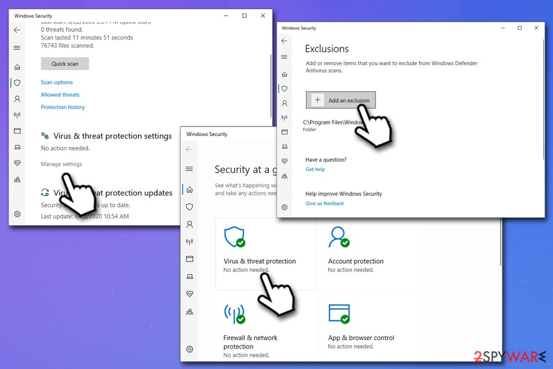Click the 'Scan lasted 11 minutes 51 seconds' text
This screenshot has width=553, height=369.
(x=87, y=38)
